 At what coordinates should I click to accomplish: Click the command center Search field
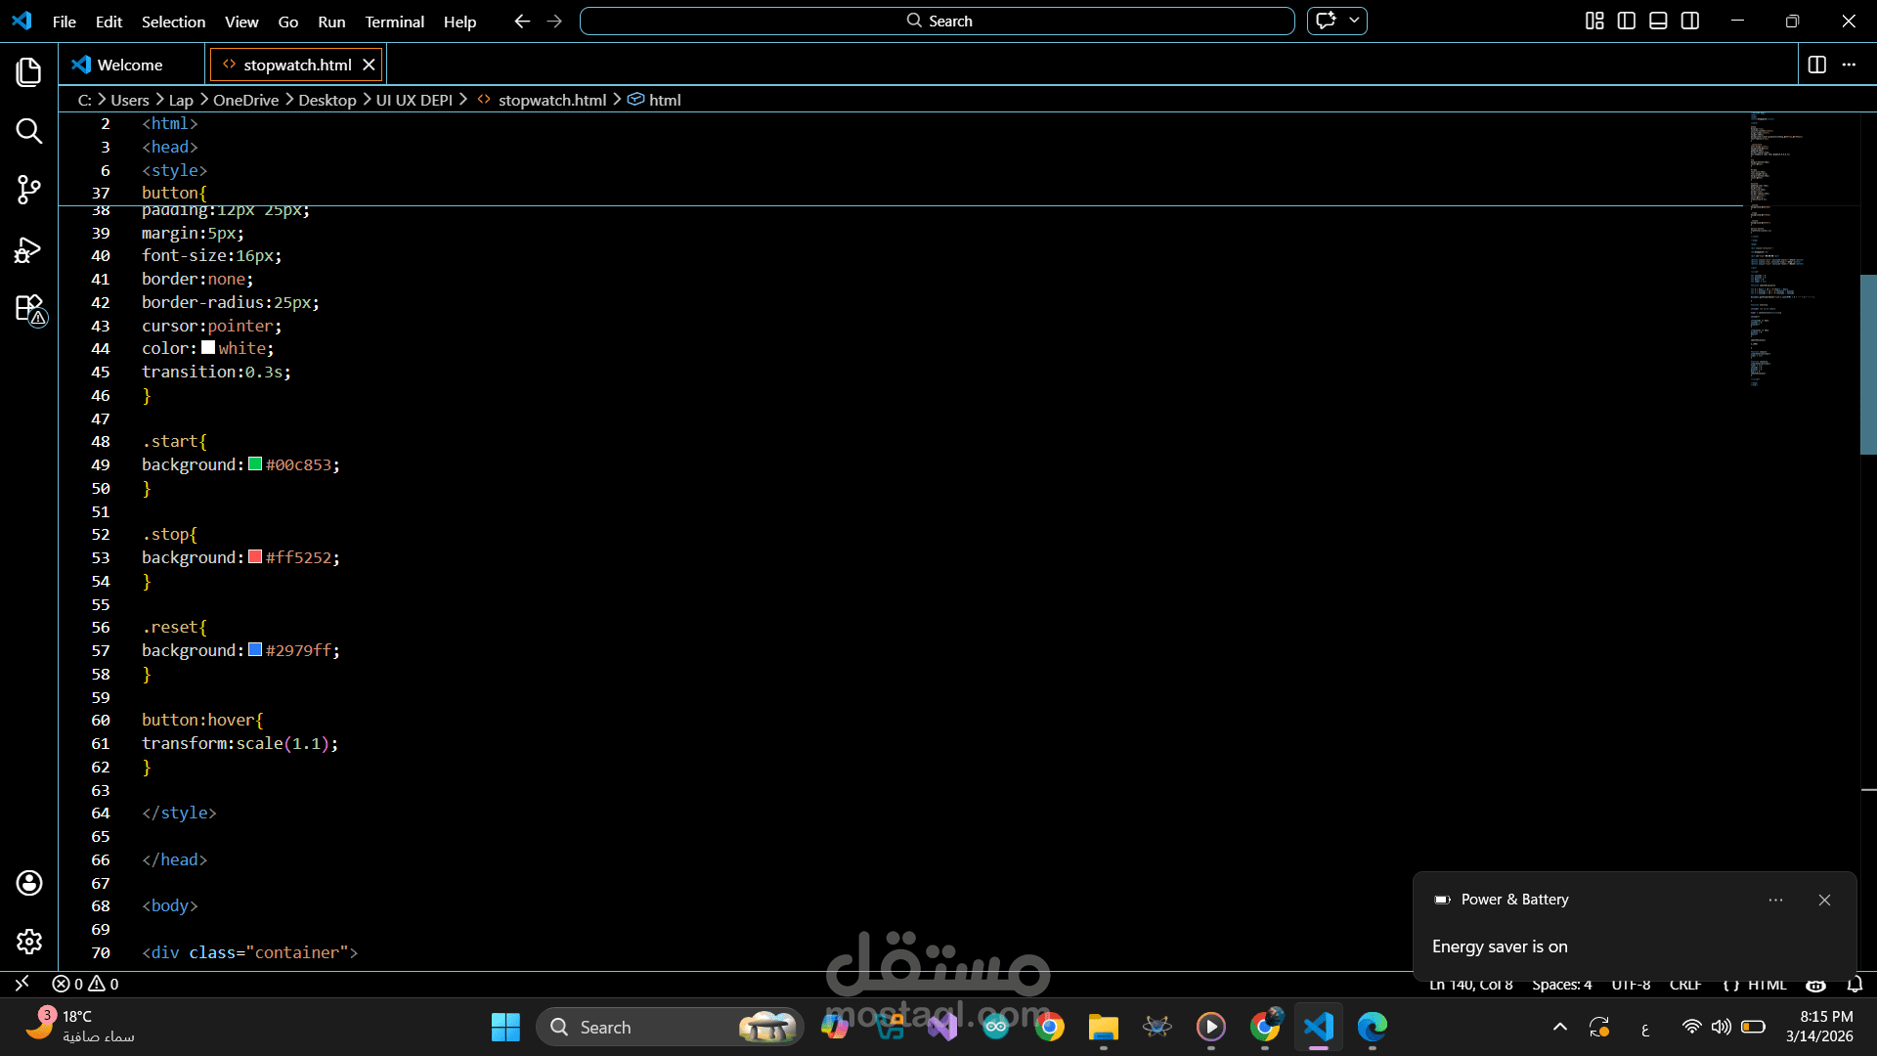(x=937, y=21)
